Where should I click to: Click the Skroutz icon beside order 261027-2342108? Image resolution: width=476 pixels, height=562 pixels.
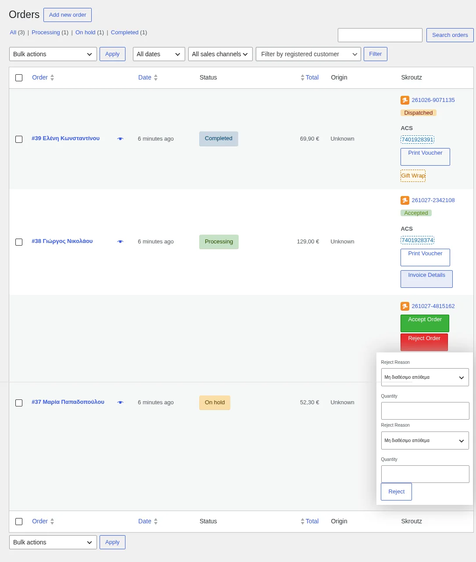point(405,200)
